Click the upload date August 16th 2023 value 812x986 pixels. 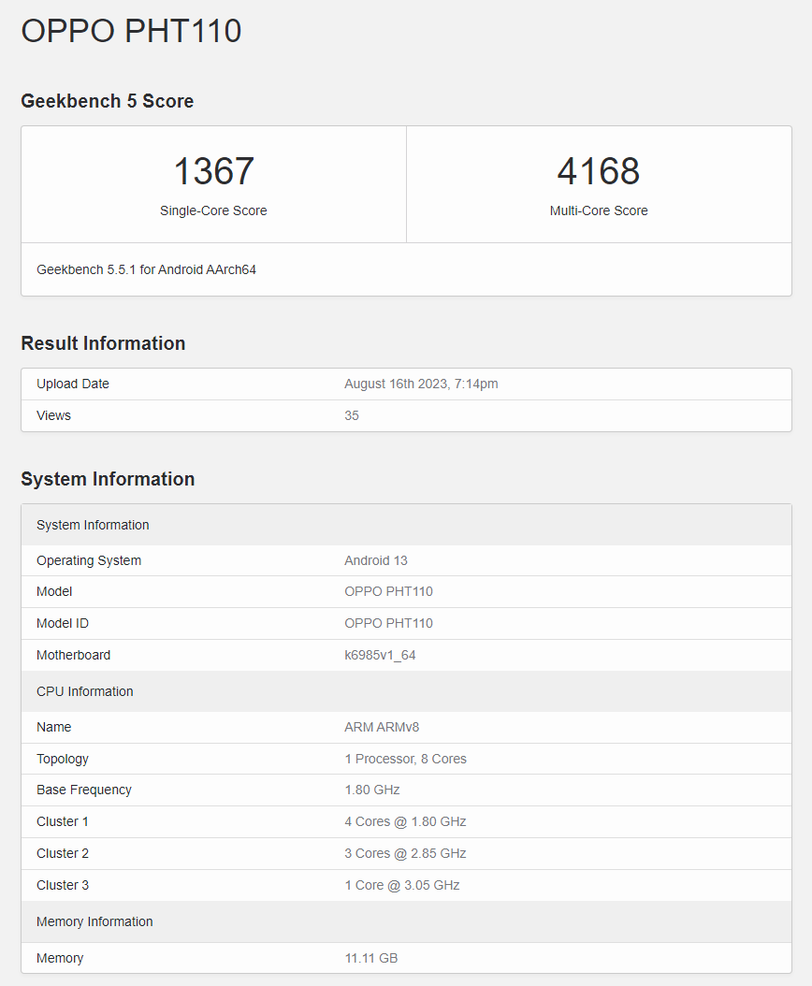tap(421, 384)
